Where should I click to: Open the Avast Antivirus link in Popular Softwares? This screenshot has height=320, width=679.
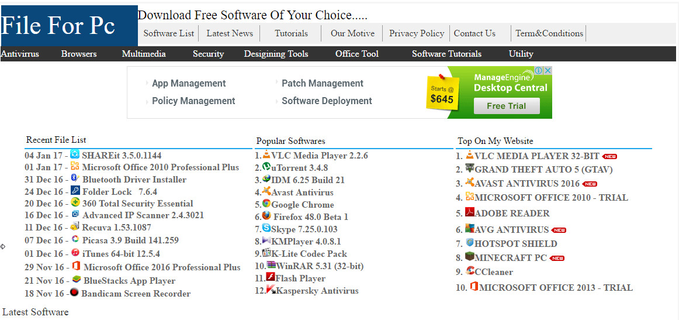pos(302,192)
